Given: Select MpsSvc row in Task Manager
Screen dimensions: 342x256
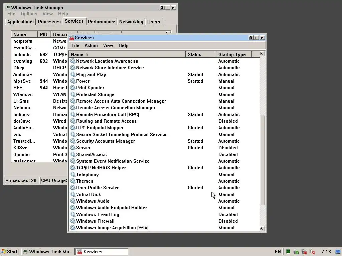Looking at the screenshot, I should 39,81.
